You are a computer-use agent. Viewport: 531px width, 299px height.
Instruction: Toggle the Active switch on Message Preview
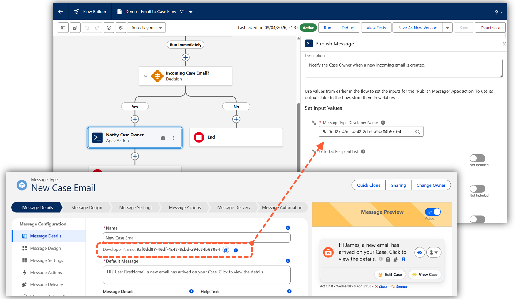[432, 212]
